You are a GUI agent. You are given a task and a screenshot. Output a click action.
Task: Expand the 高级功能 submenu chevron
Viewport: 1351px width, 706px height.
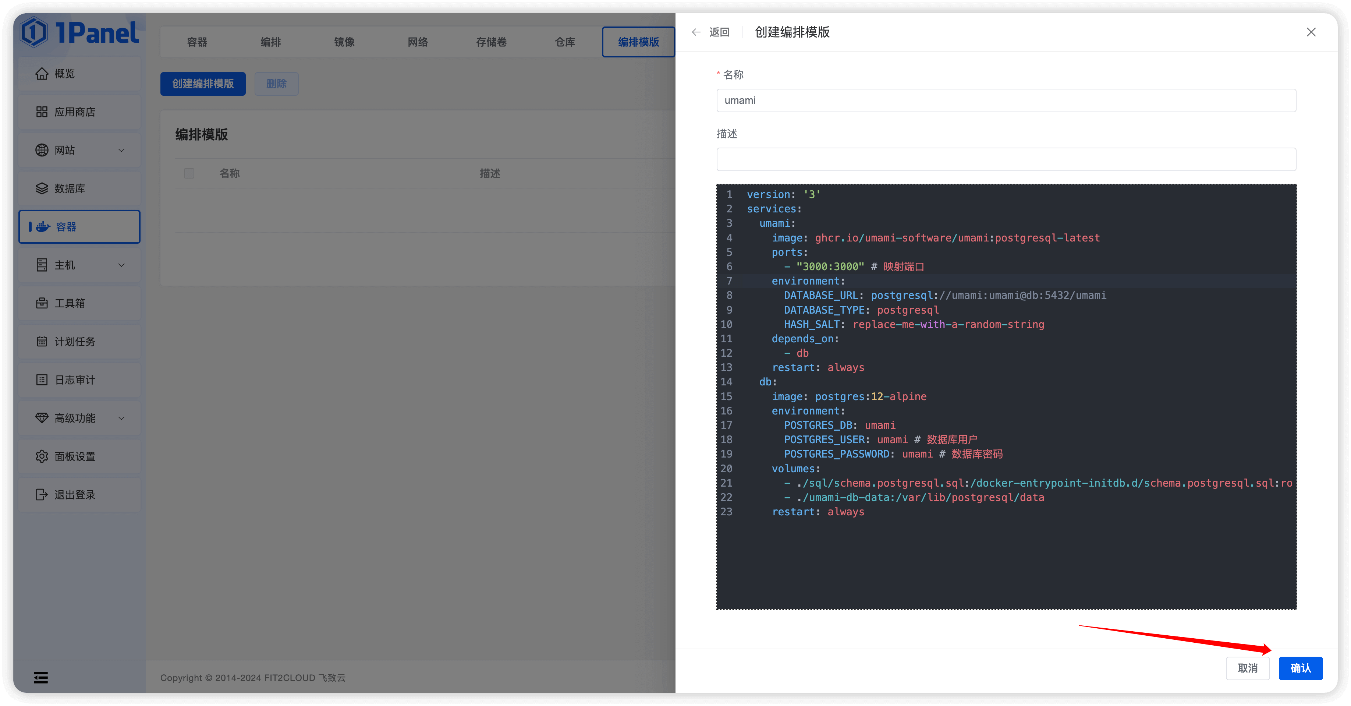tap(122, 419)
